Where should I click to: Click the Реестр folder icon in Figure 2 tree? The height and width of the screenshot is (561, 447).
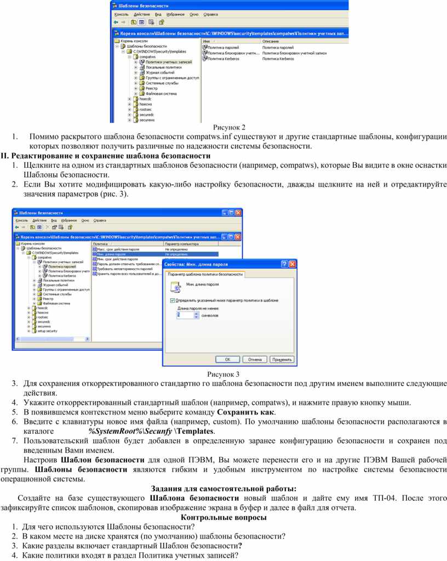click(142, 88)
